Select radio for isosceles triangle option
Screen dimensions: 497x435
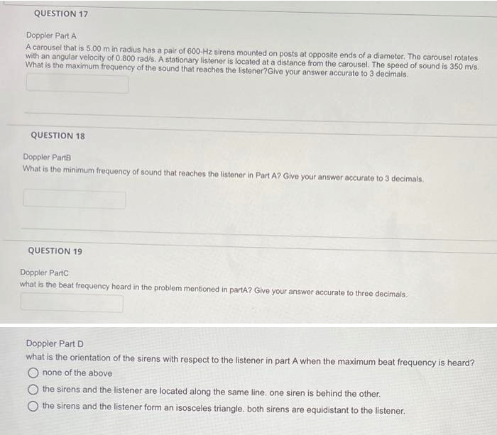point(33,406)
